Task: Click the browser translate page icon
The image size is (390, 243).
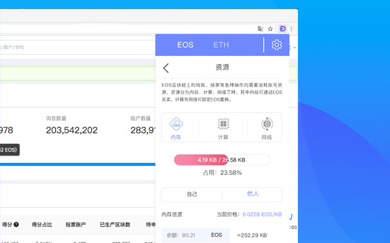Action: pyautogui.click(x=260, y=29)
